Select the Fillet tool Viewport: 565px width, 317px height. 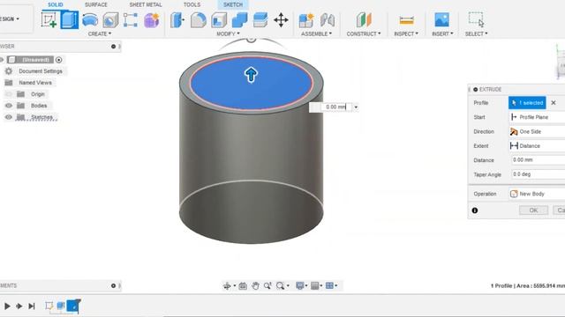(198, 19)
